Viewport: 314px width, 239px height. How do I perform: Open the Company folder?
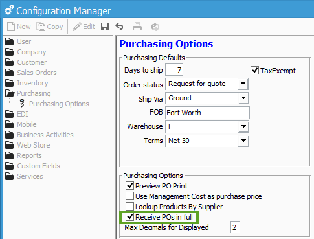[26, 52]
